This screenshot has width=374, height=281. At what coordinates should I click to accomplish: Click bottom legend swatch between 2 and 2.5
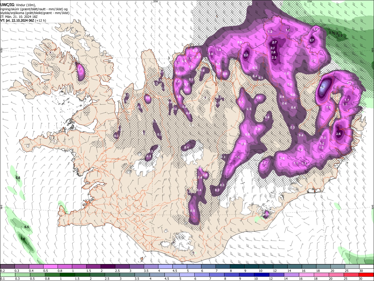pyautogui.click(x=97, y=275)
